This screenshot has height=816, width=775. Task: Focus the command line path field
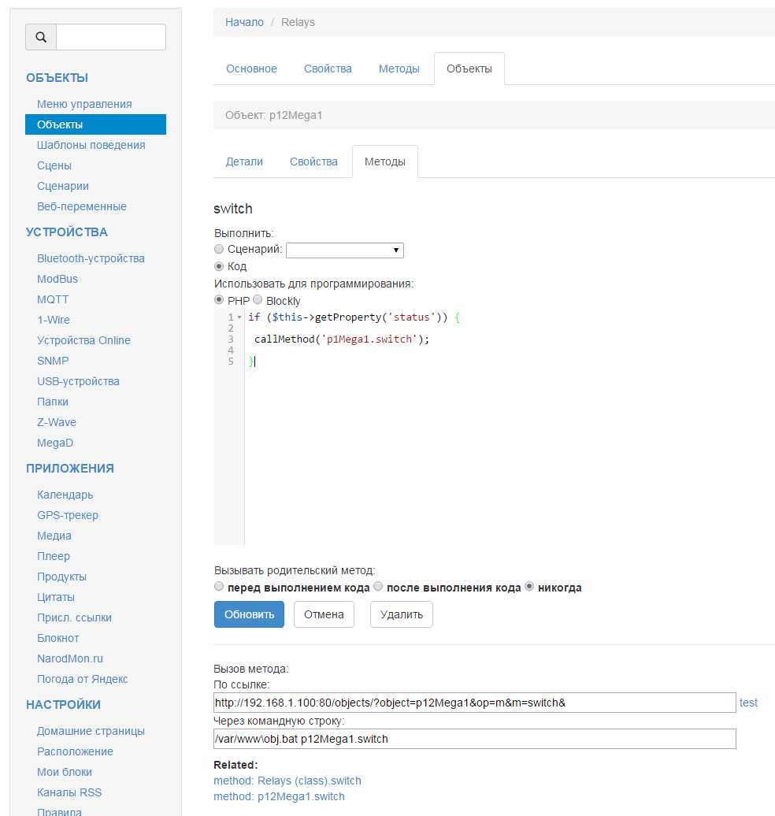pyautogui.click(x=474, y=739)
